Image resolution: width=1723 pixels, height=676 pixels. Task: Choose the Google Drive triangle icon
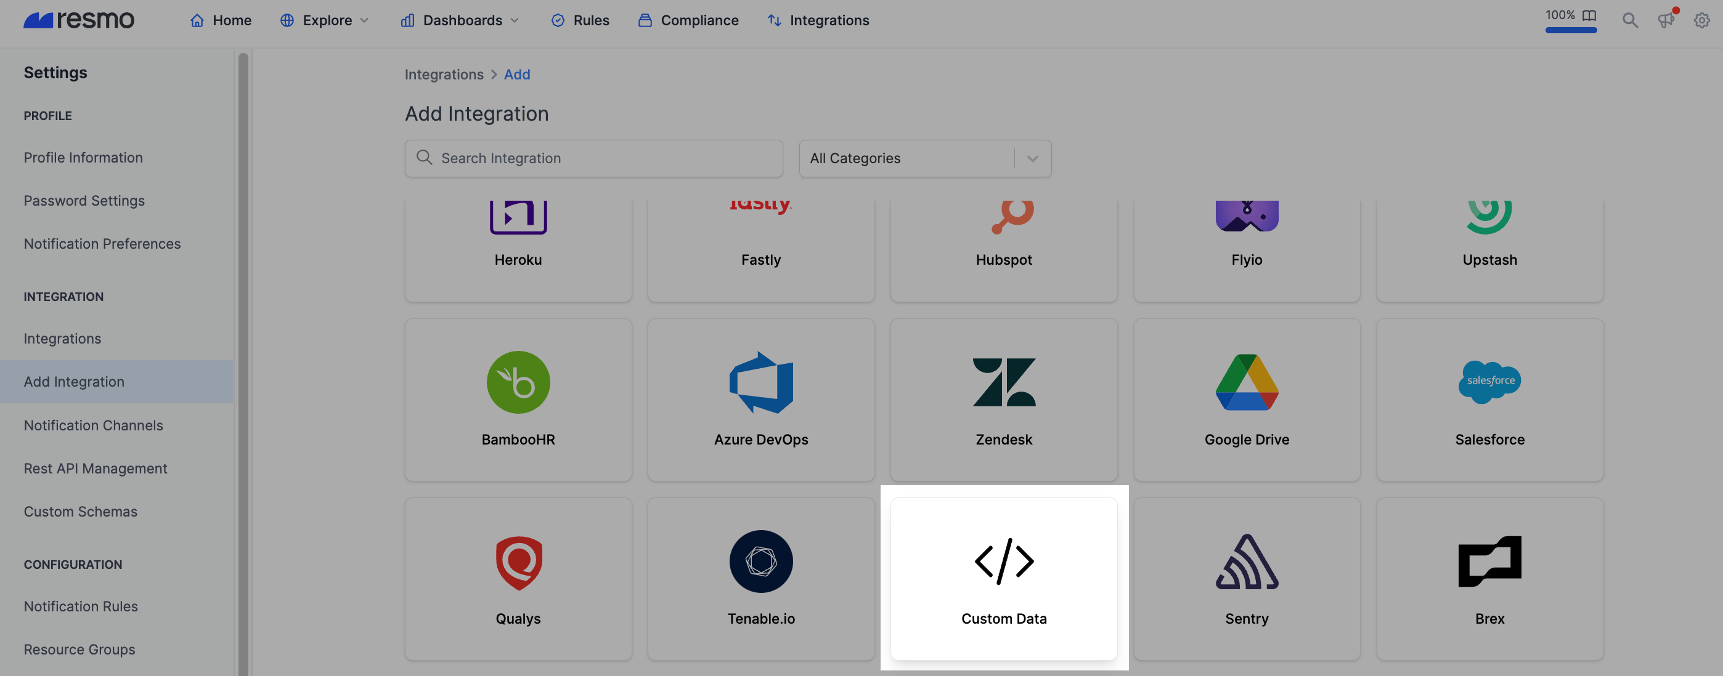pos(1247,382)
